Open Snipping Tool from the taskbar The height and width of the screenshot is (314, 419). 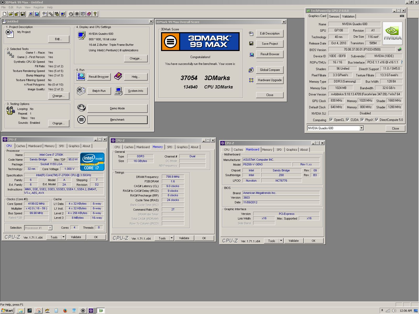pos(38,311)
